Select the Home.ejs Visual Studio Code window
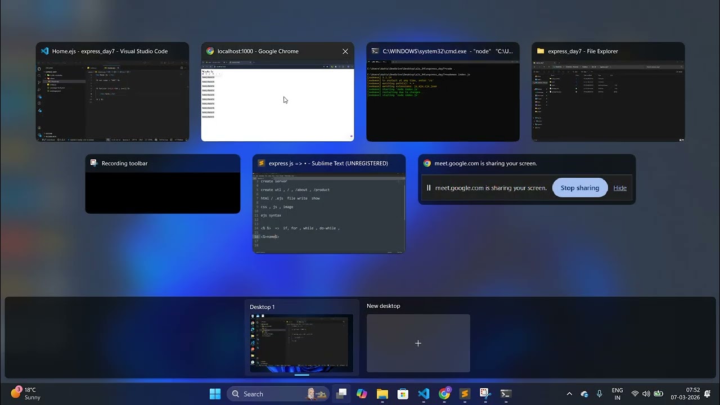 click(x=112, y=92)
